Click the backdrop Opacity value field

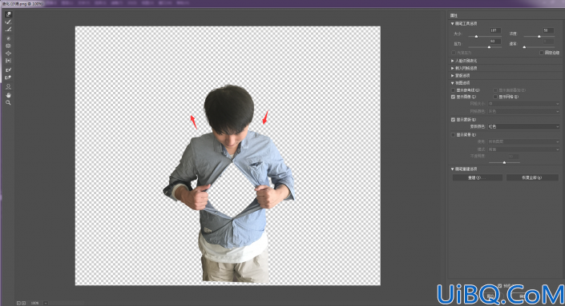[513, 157]
